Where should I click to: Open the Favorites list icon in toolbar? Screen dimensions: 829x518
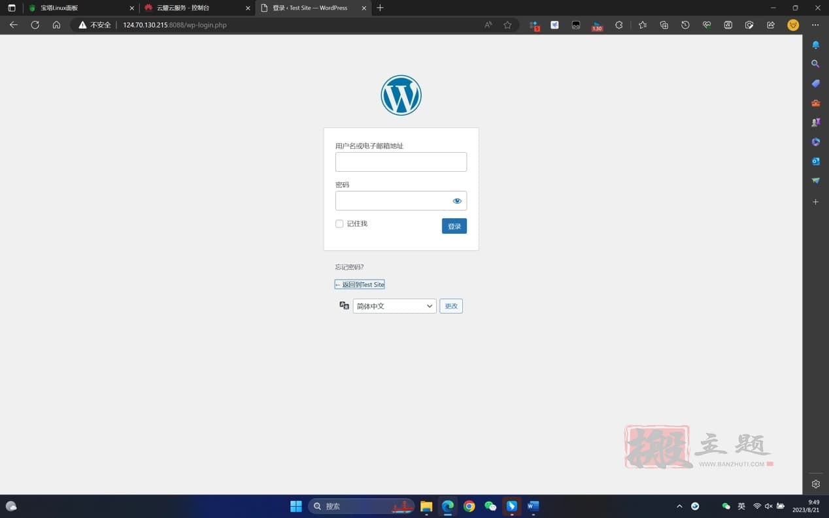pyautogui.click(x=643, y=25)
